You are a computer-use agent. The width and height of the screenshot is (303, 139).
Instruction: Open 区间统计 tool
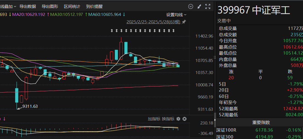click(x=72, y=7)
